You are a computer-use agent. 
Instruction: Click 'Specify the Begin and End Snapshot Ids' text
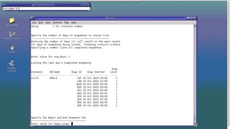pyautogui.click(x=58, y=118)
